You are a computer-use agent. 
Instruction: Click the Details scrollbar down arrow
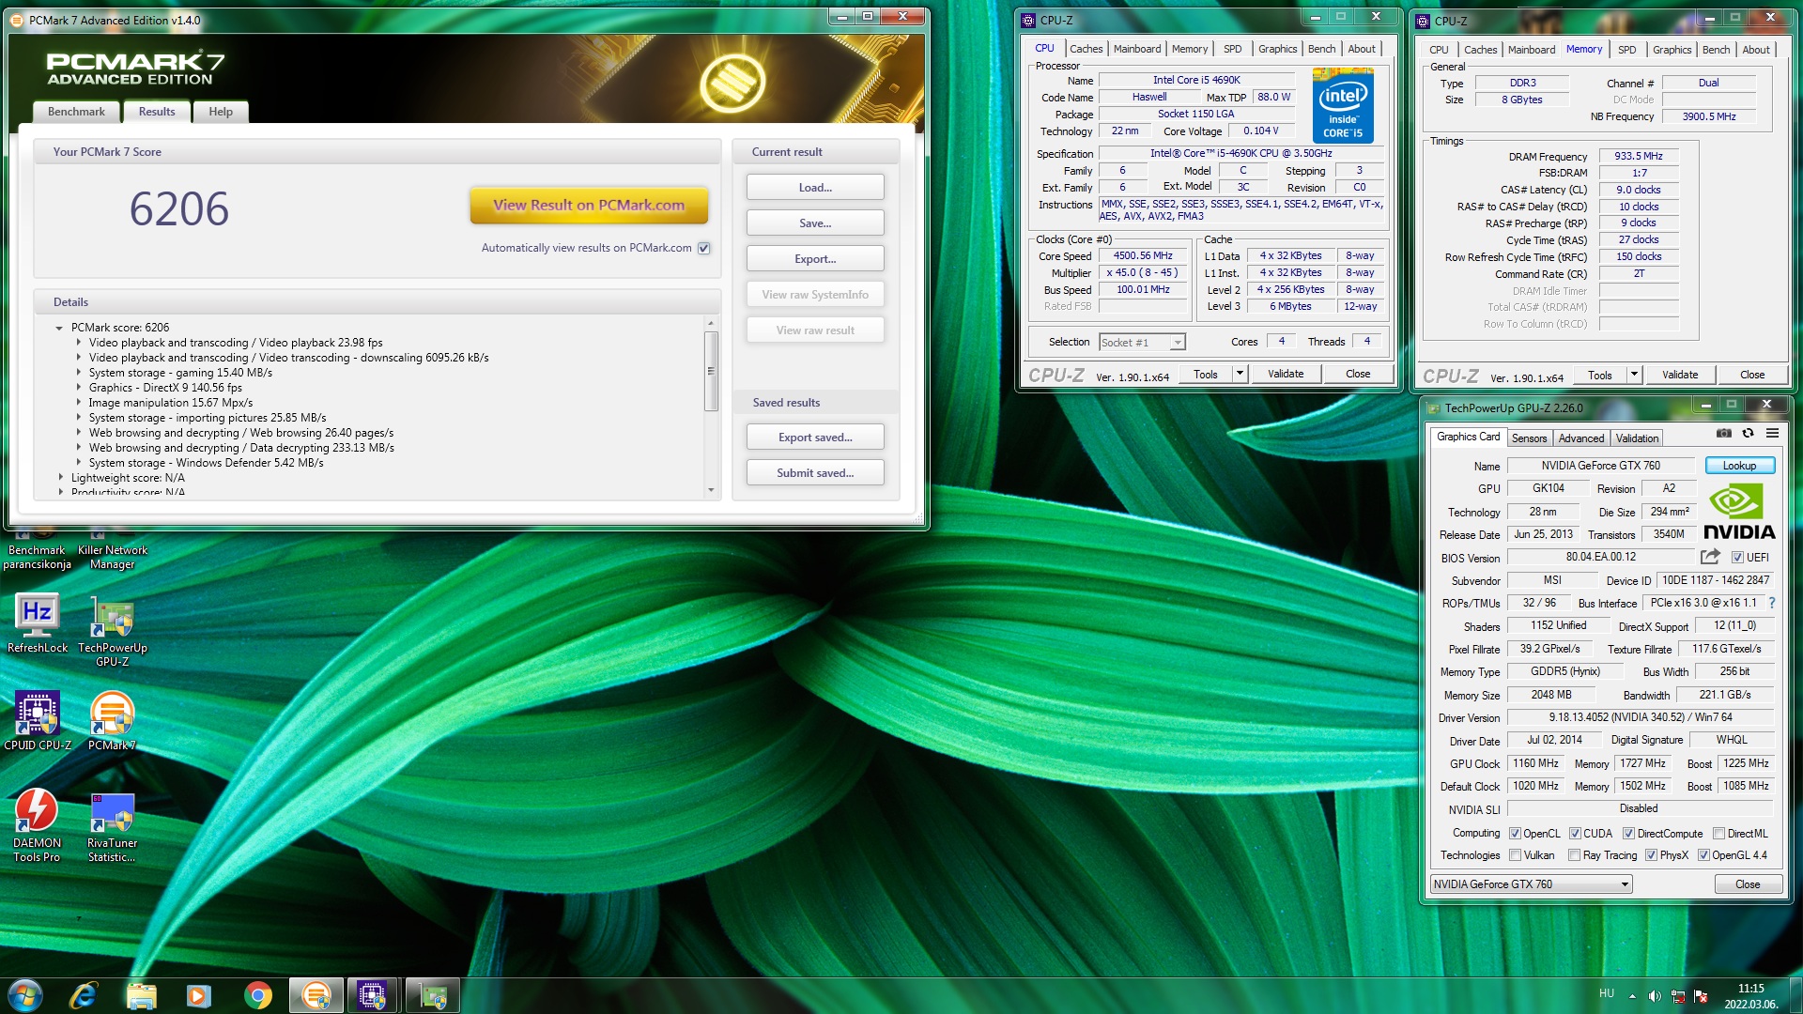(711, 490)
